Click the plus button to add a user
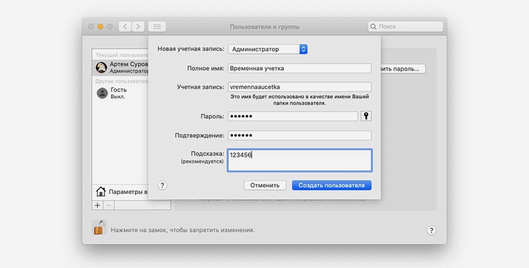The image size is (529, 268). [97, 205]
